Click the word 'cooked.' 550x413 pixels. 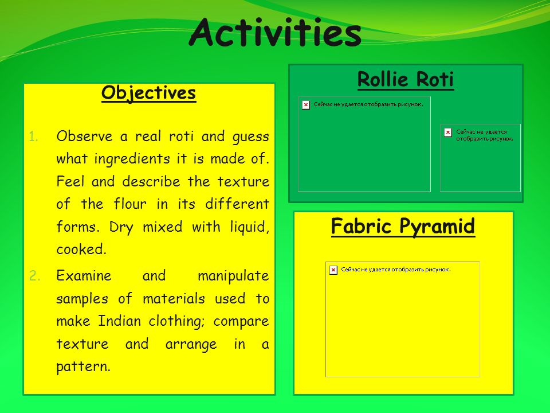tap(81, 250)
